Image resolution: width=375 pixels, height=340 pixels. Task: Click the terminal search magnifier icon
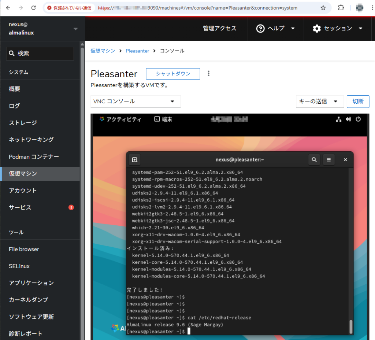(x=314, y=160)
